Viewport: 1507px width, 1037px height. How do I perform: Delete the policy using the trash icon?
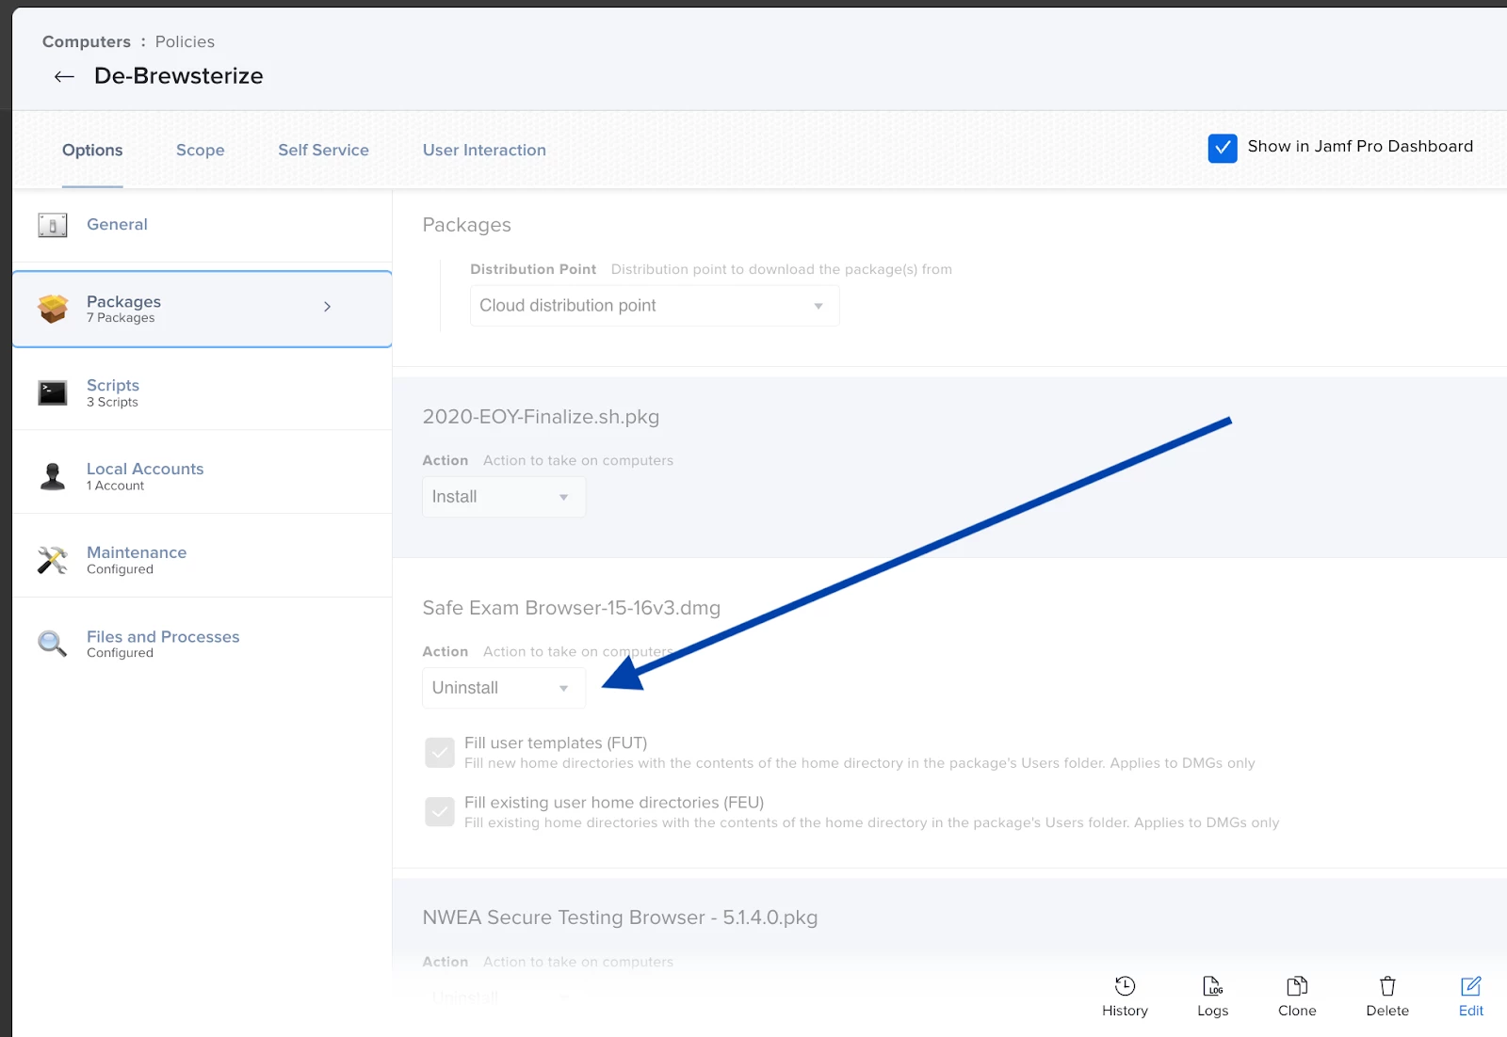point(1387,986)
